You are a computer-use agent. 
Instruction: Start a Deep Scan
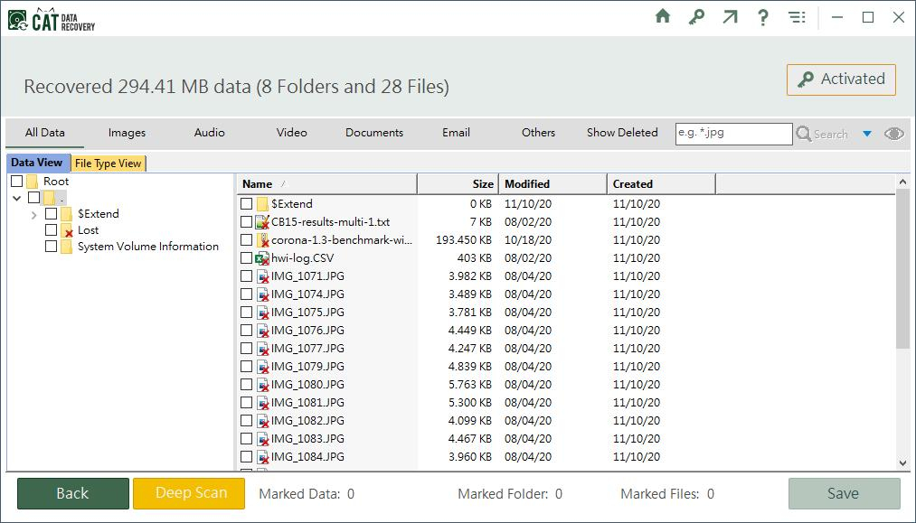188,493
